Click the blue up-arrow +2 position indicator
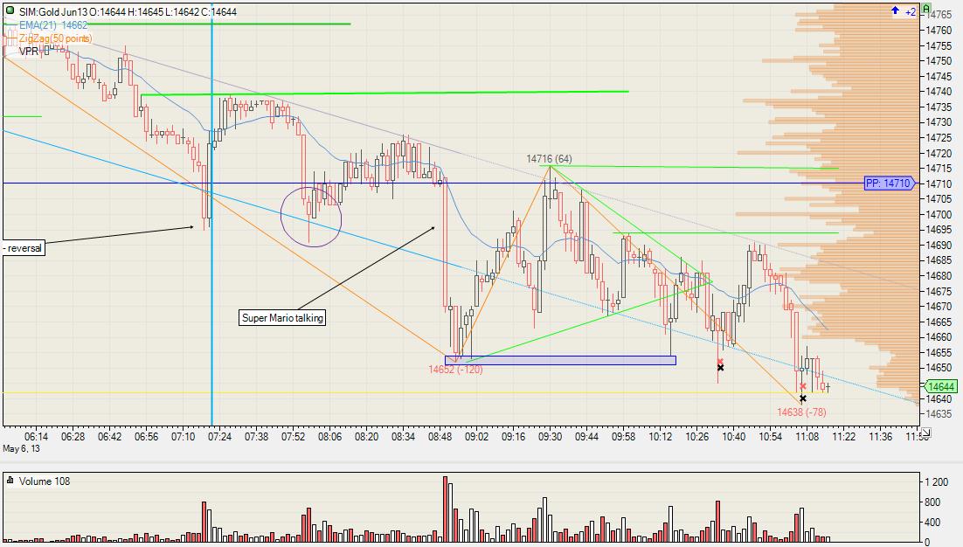Viewport: 963px width, 547px height. 904,11
